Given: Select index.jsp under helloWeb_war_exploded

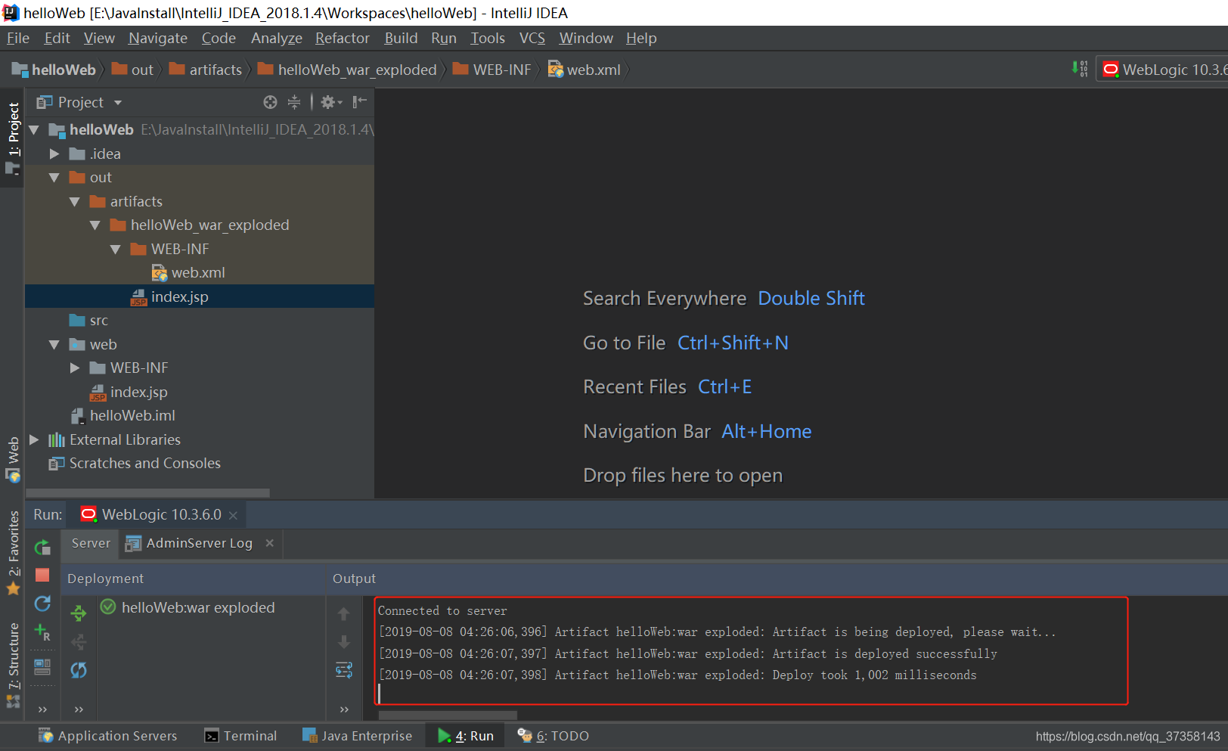Looking at the screenshot, I should coord(200,296).
